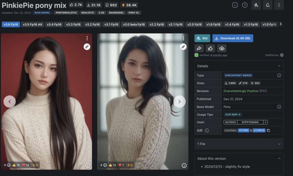This screenshot has height=176, width=293.
Task: Expand the 1 File section
Action: (x=279, y=144)
